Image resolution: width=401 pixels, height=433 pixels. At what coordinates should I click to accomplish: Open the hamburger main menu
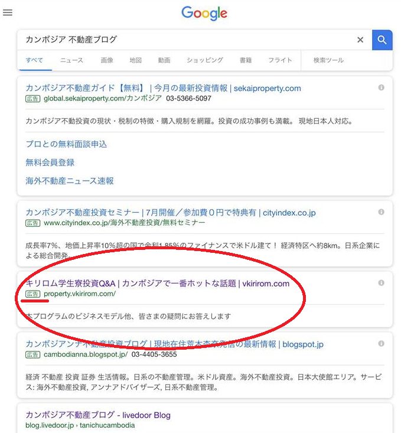(8, 12)
